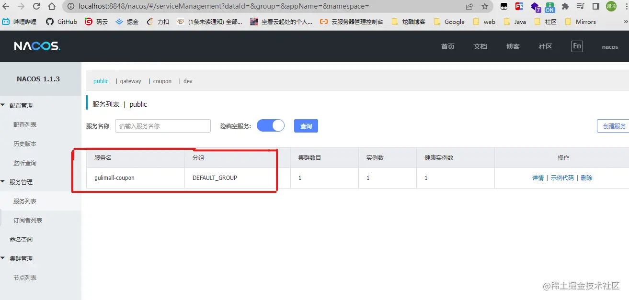Open the web bookmark folder
This screenshot has height=300, width=629.
click(x=484, y=22)
